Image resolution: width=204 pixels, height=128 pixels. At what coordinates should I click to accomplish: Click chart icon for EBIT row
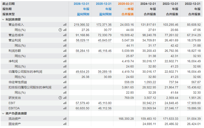point(65,103)
